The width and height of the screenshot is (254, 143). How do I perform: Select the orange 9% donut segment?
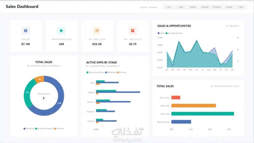[x=40, y=79]
